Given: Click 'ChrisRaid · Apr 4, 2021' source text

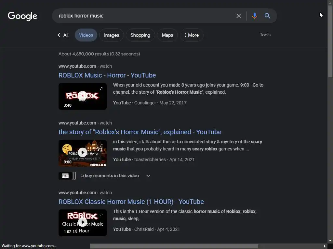Looking at the screenshot, I should [x=157, y=229].
